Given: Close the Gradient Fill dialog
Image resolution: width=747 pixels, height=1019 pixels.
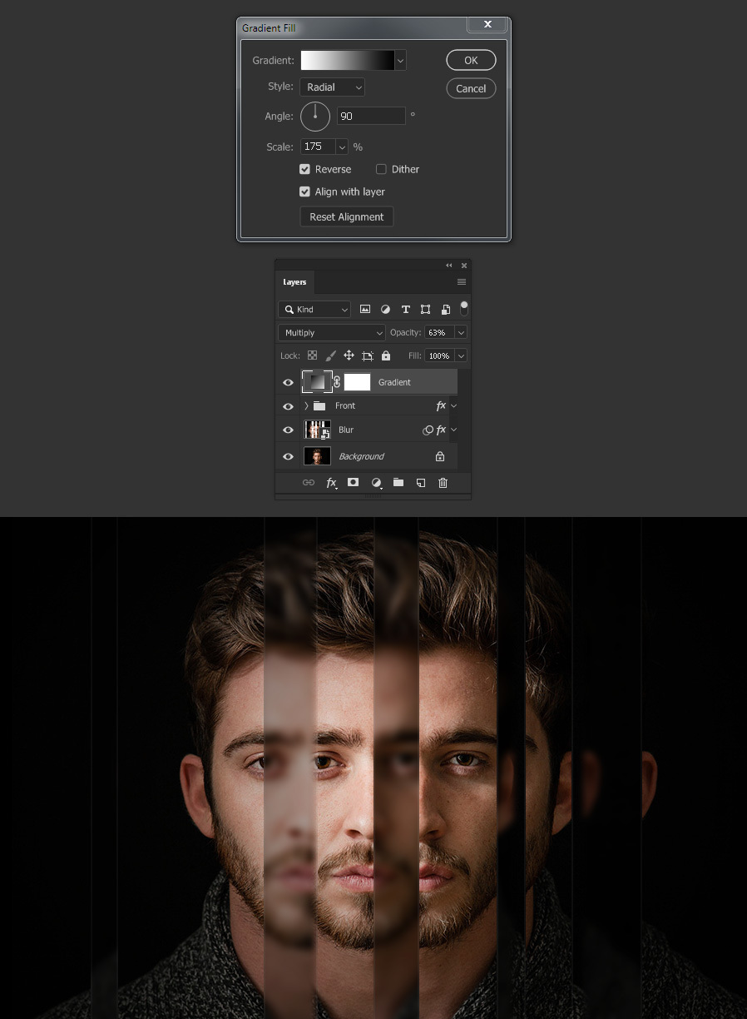Looking at the screenshot, I should (487, 25).
